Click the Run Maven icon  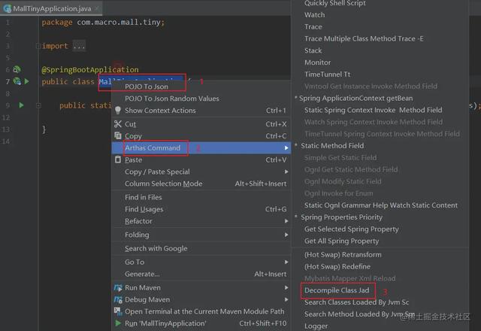[x=117, y=287]
